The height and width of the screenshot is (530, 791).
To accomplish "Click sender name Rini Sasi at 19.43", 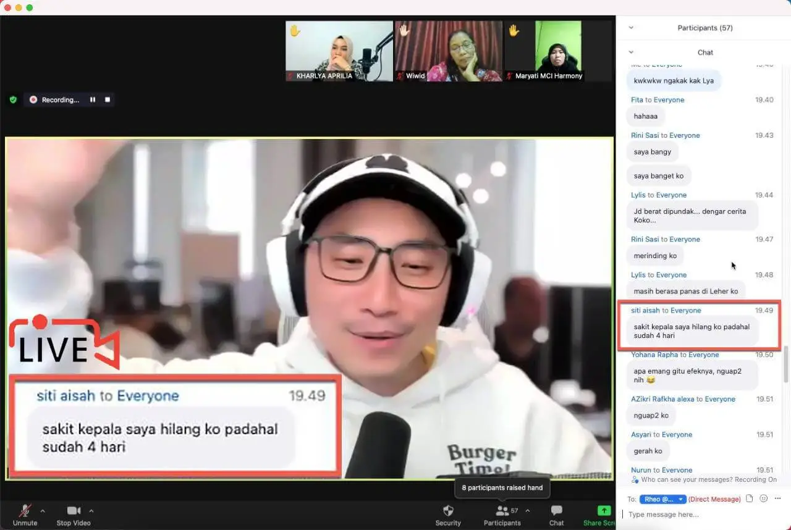I will click(645, 135).
